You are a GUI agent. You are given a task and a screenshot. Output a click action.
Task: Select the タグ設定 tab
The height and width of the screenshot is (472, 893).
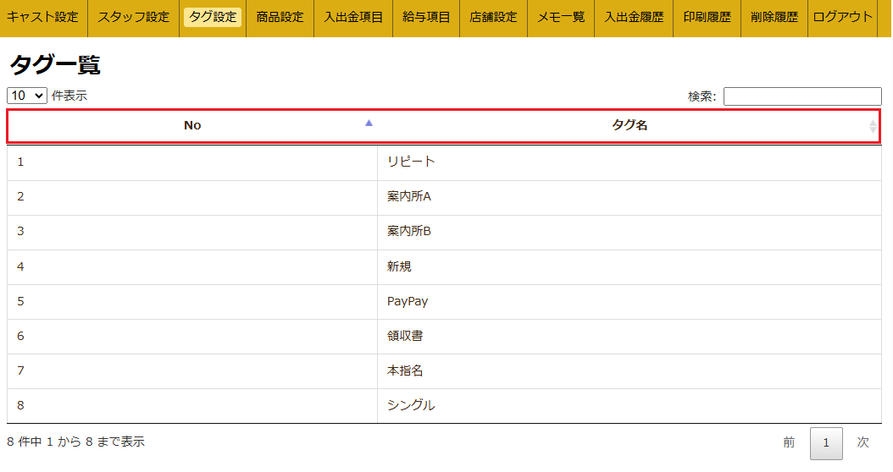tap(213, 17)
